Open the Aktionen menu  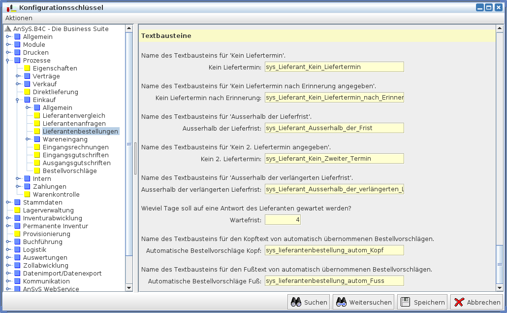pos(19,18)
